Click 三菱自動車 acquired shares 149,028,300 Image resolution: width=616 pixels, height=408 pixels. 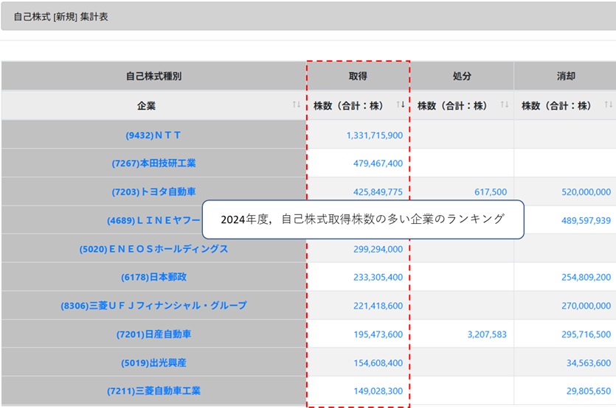tap(378, 391)
